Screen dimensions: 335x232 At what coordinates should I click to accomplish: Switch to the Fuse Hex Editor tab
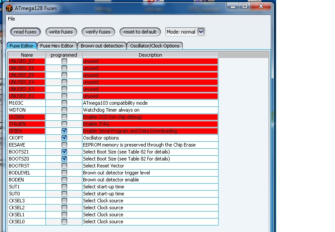[57, 46]
